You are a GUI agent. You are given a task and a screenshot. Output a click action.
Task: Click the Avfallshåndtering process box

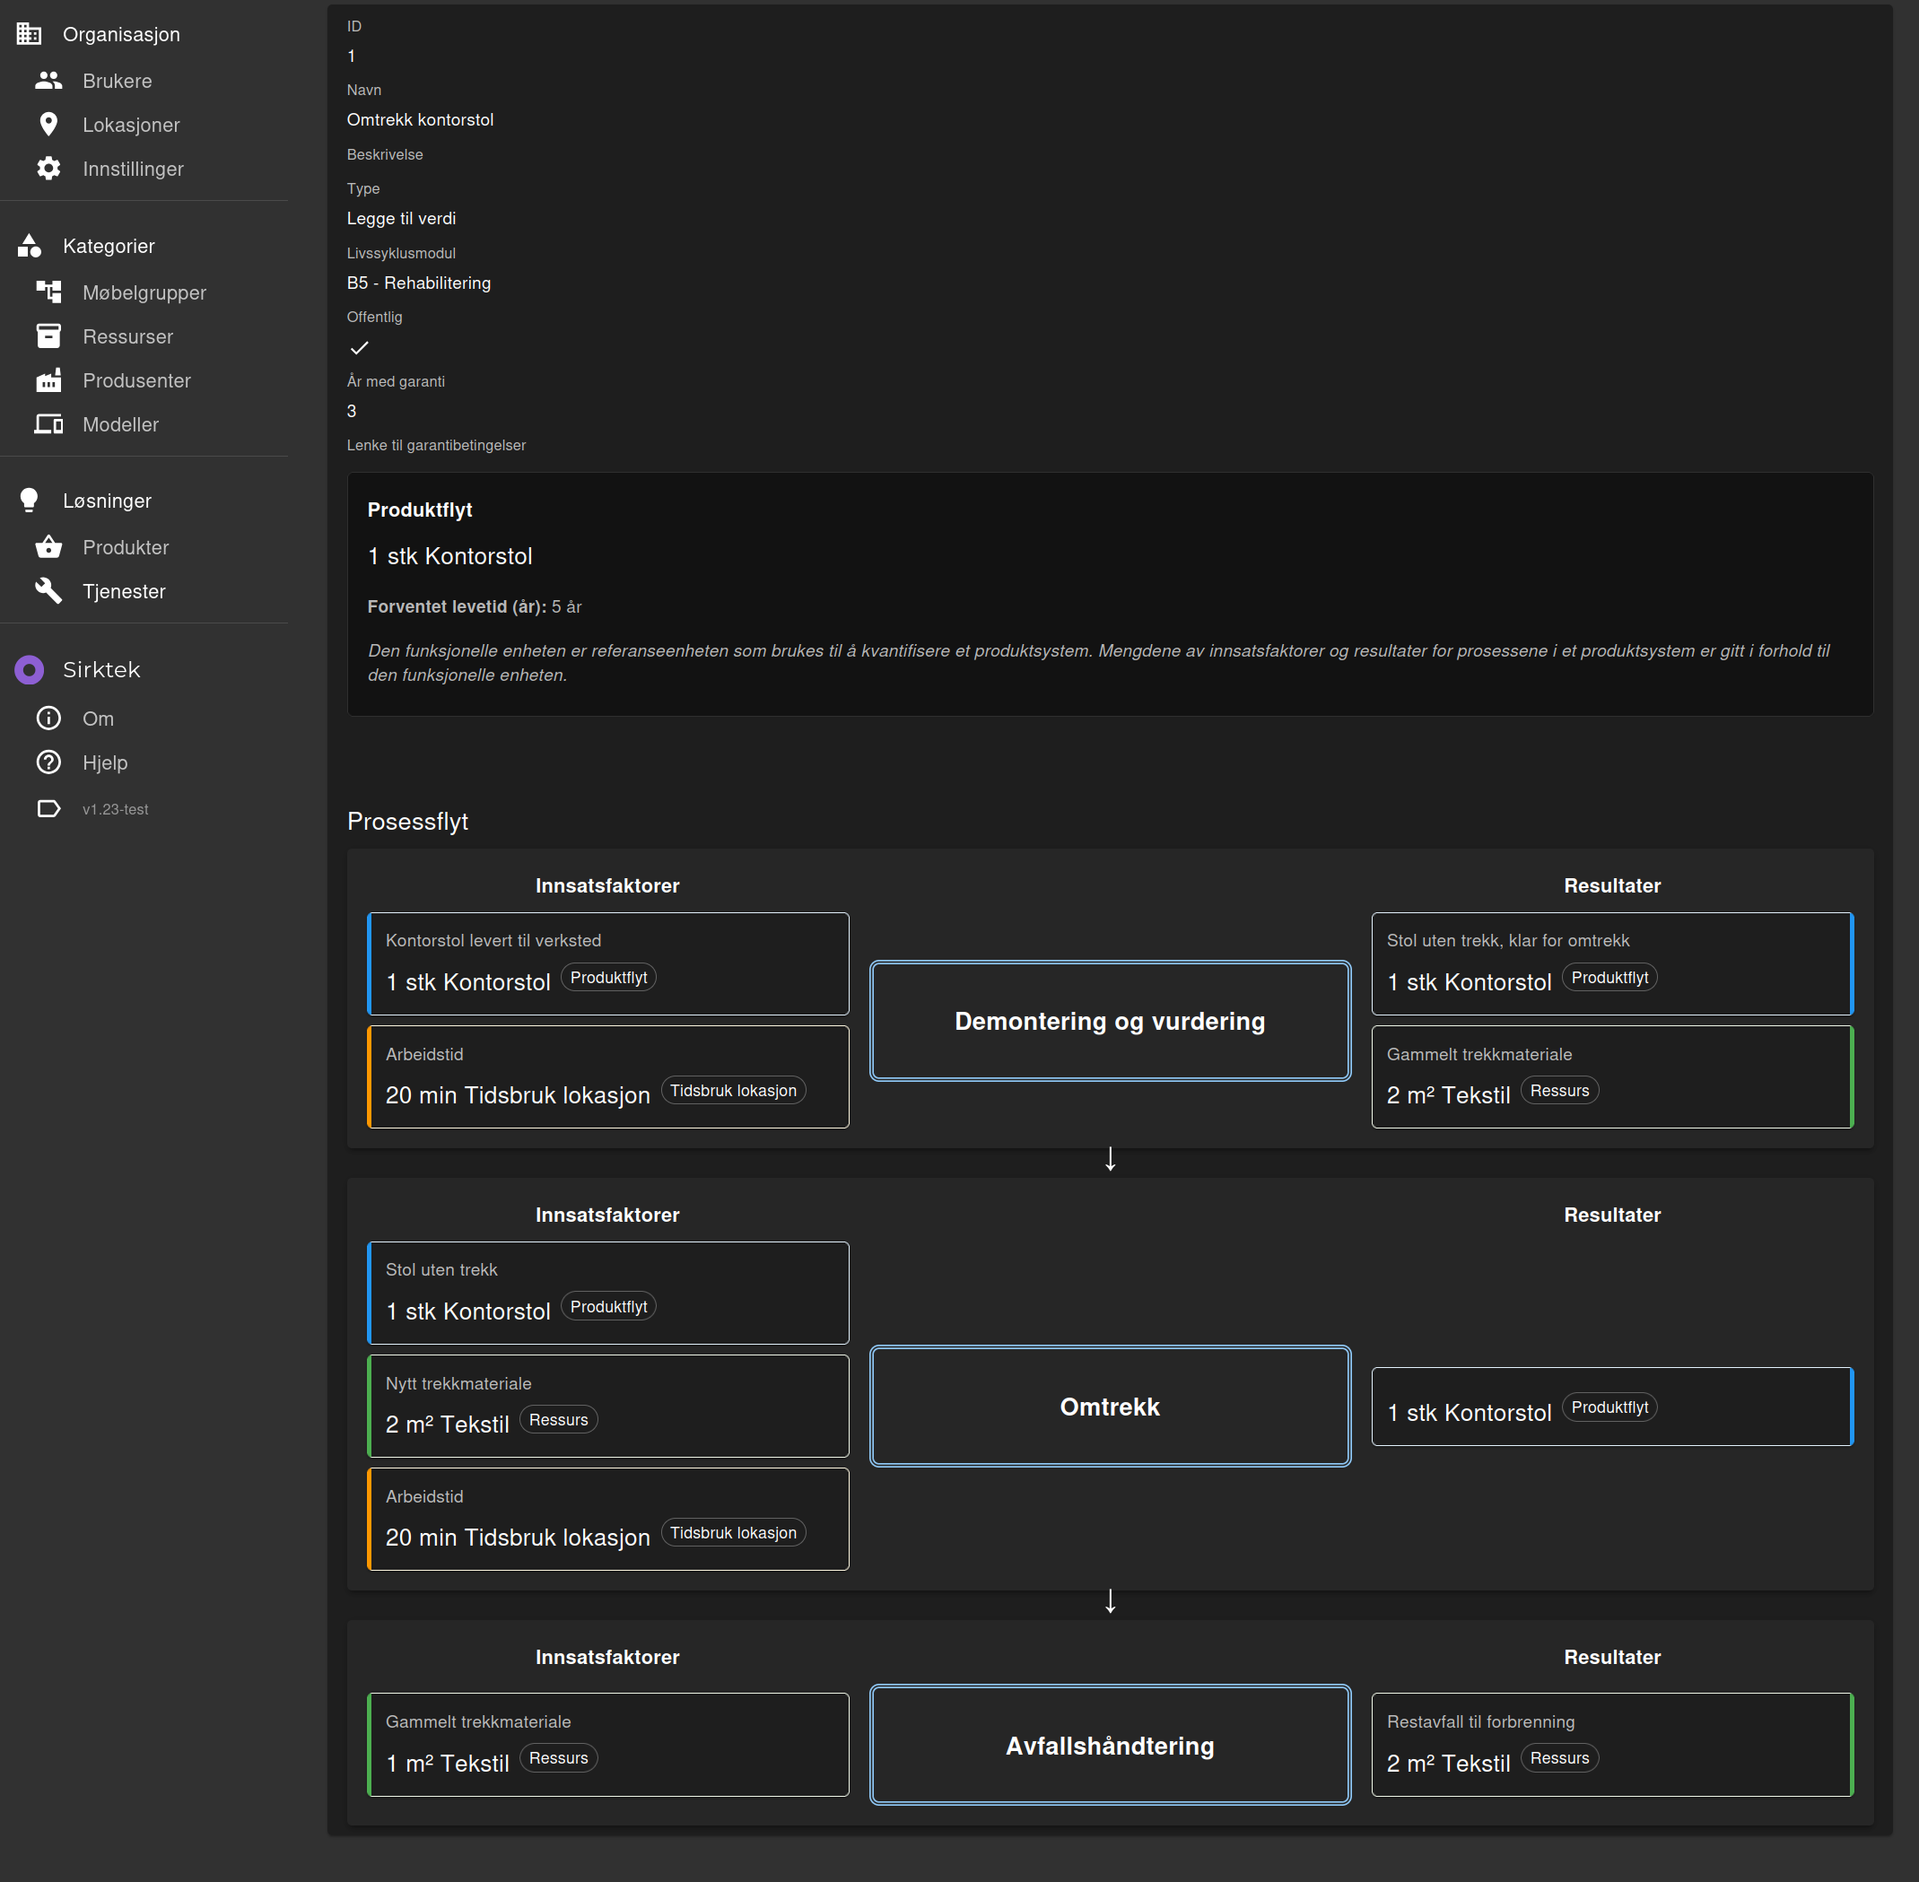(x=1109, y=1746)
